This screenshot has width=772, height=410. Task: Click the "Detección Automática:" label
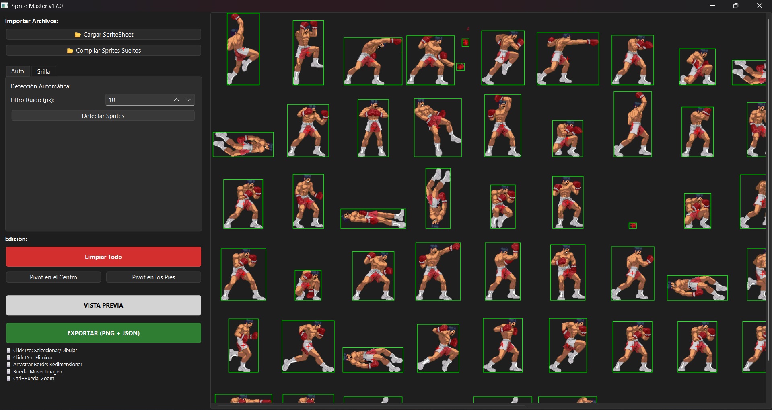click(41, 86)
